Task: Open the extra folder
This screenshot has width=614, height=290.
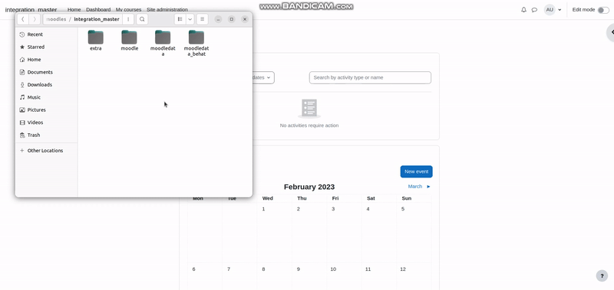Action: point(95,41)
